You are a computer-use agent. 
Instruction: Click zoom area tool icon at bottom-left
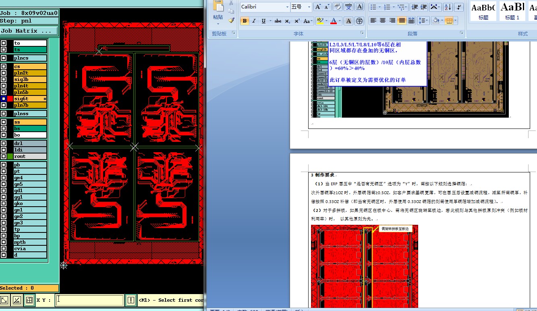pos(4,300)
